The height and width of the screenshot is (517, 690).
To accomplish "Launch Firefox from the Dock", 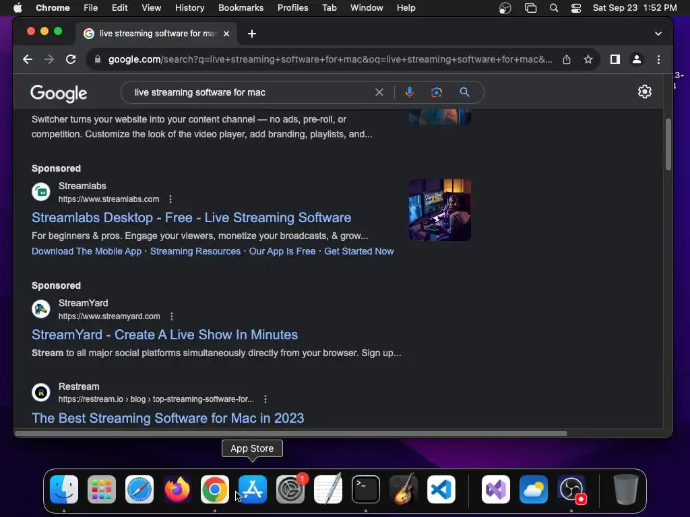I will tap(177, 489).
